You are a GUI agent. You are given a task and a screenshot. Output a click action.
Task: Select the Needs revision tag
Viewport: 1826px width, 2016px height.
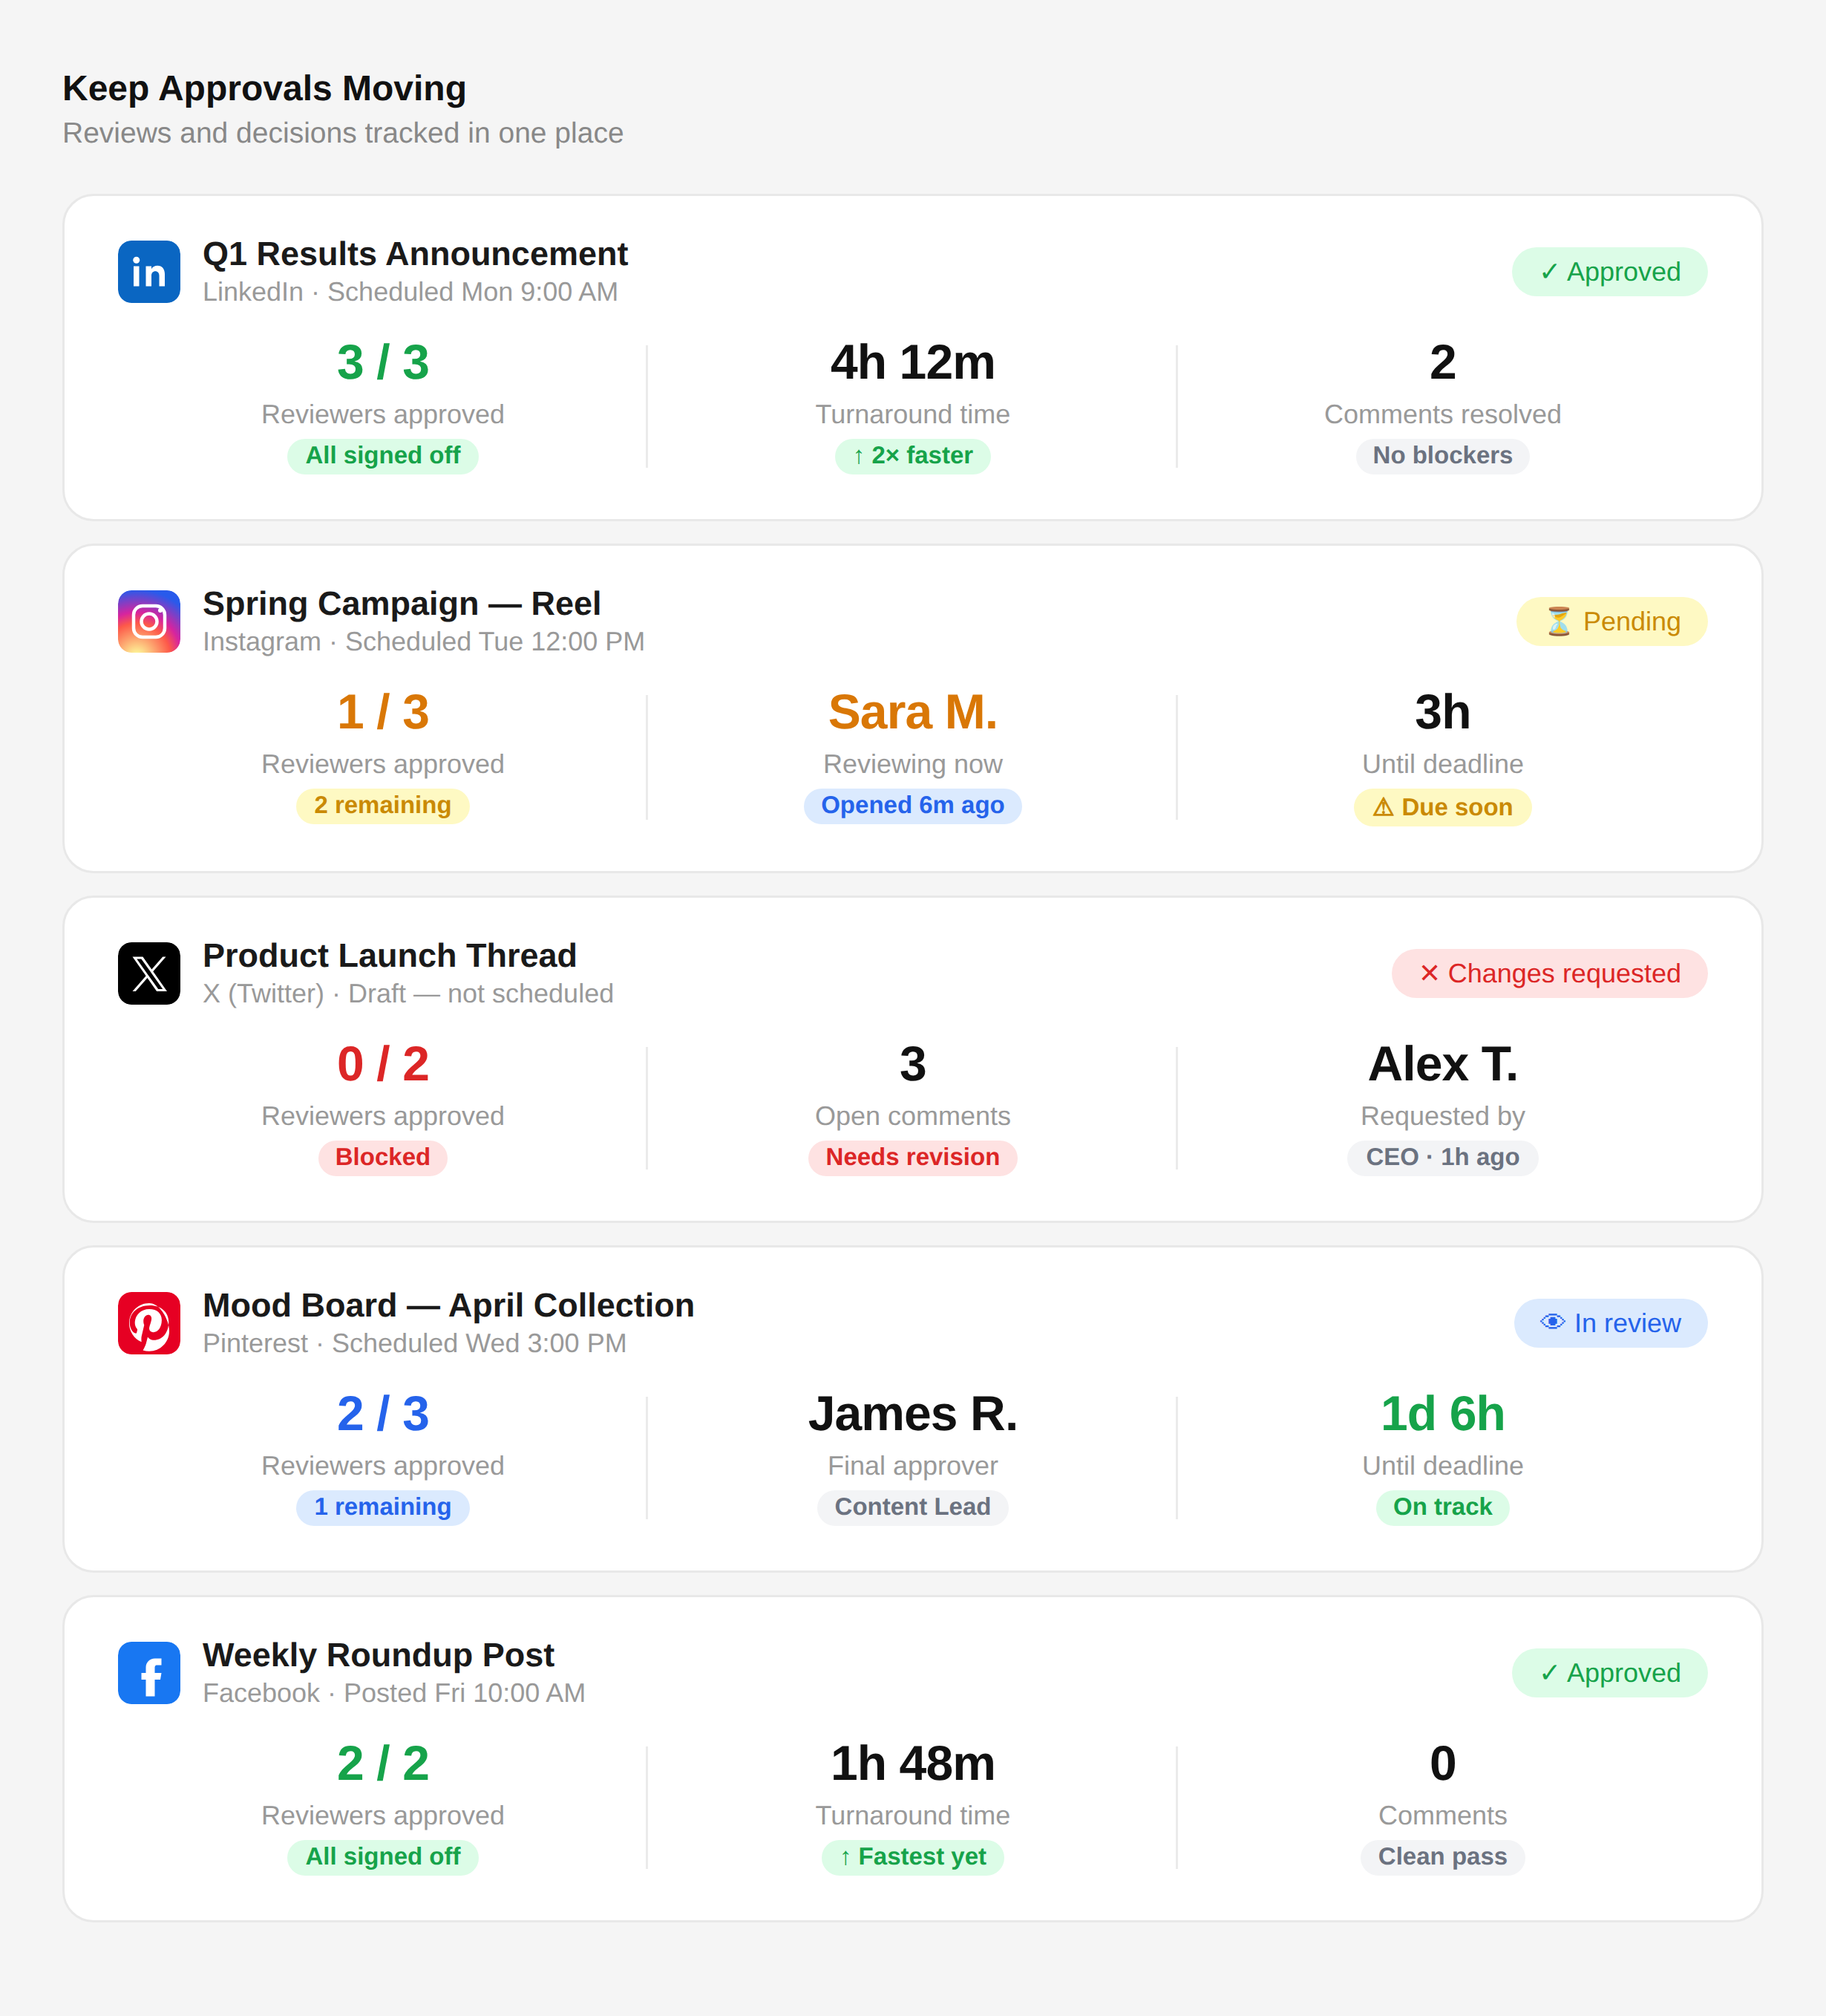912,1157
